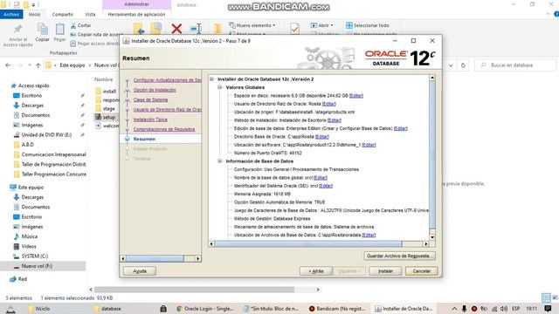
Task: Click the Pegar icon in Explorer ribbon
Action: point(60,30)
